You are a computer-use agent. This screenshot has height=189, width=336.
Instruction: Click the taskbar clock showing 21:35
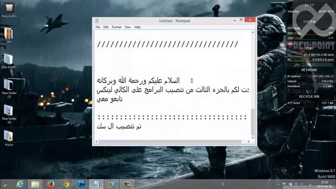point(324,182)
